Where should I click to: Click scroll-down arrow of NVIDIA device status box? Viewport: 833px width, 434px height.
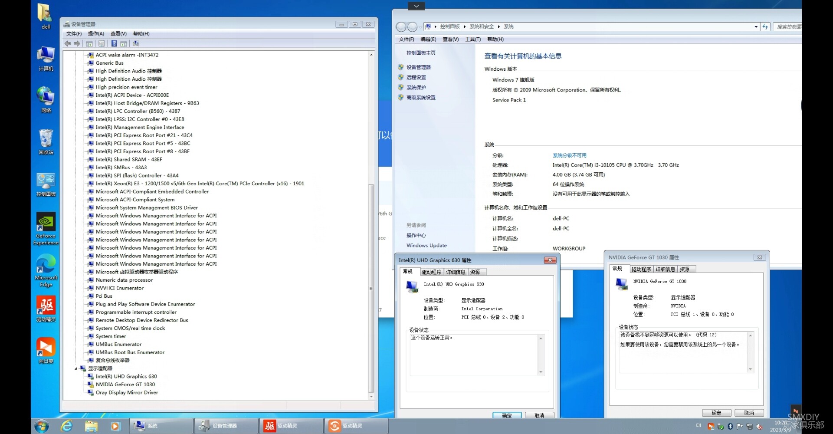tap(751, 369)
